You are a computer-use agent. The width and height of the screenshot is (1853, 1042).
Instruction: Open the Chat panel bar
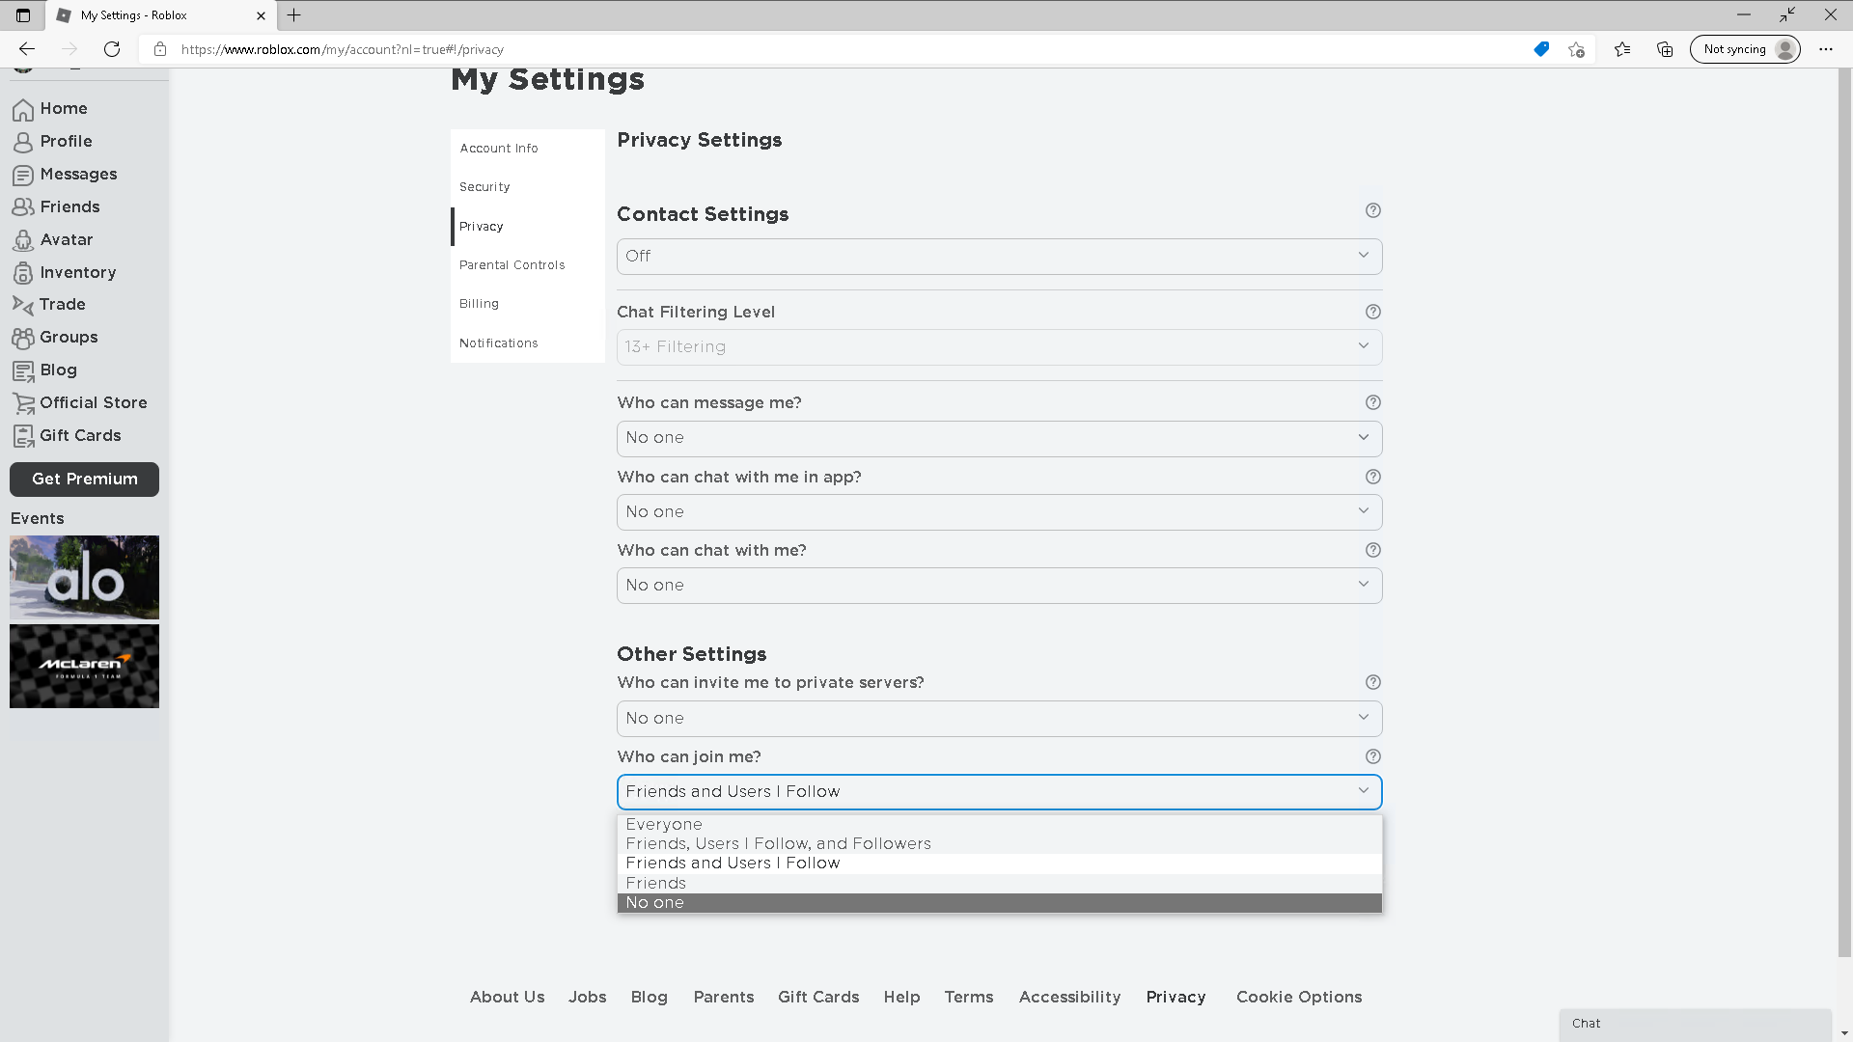1695,1024
